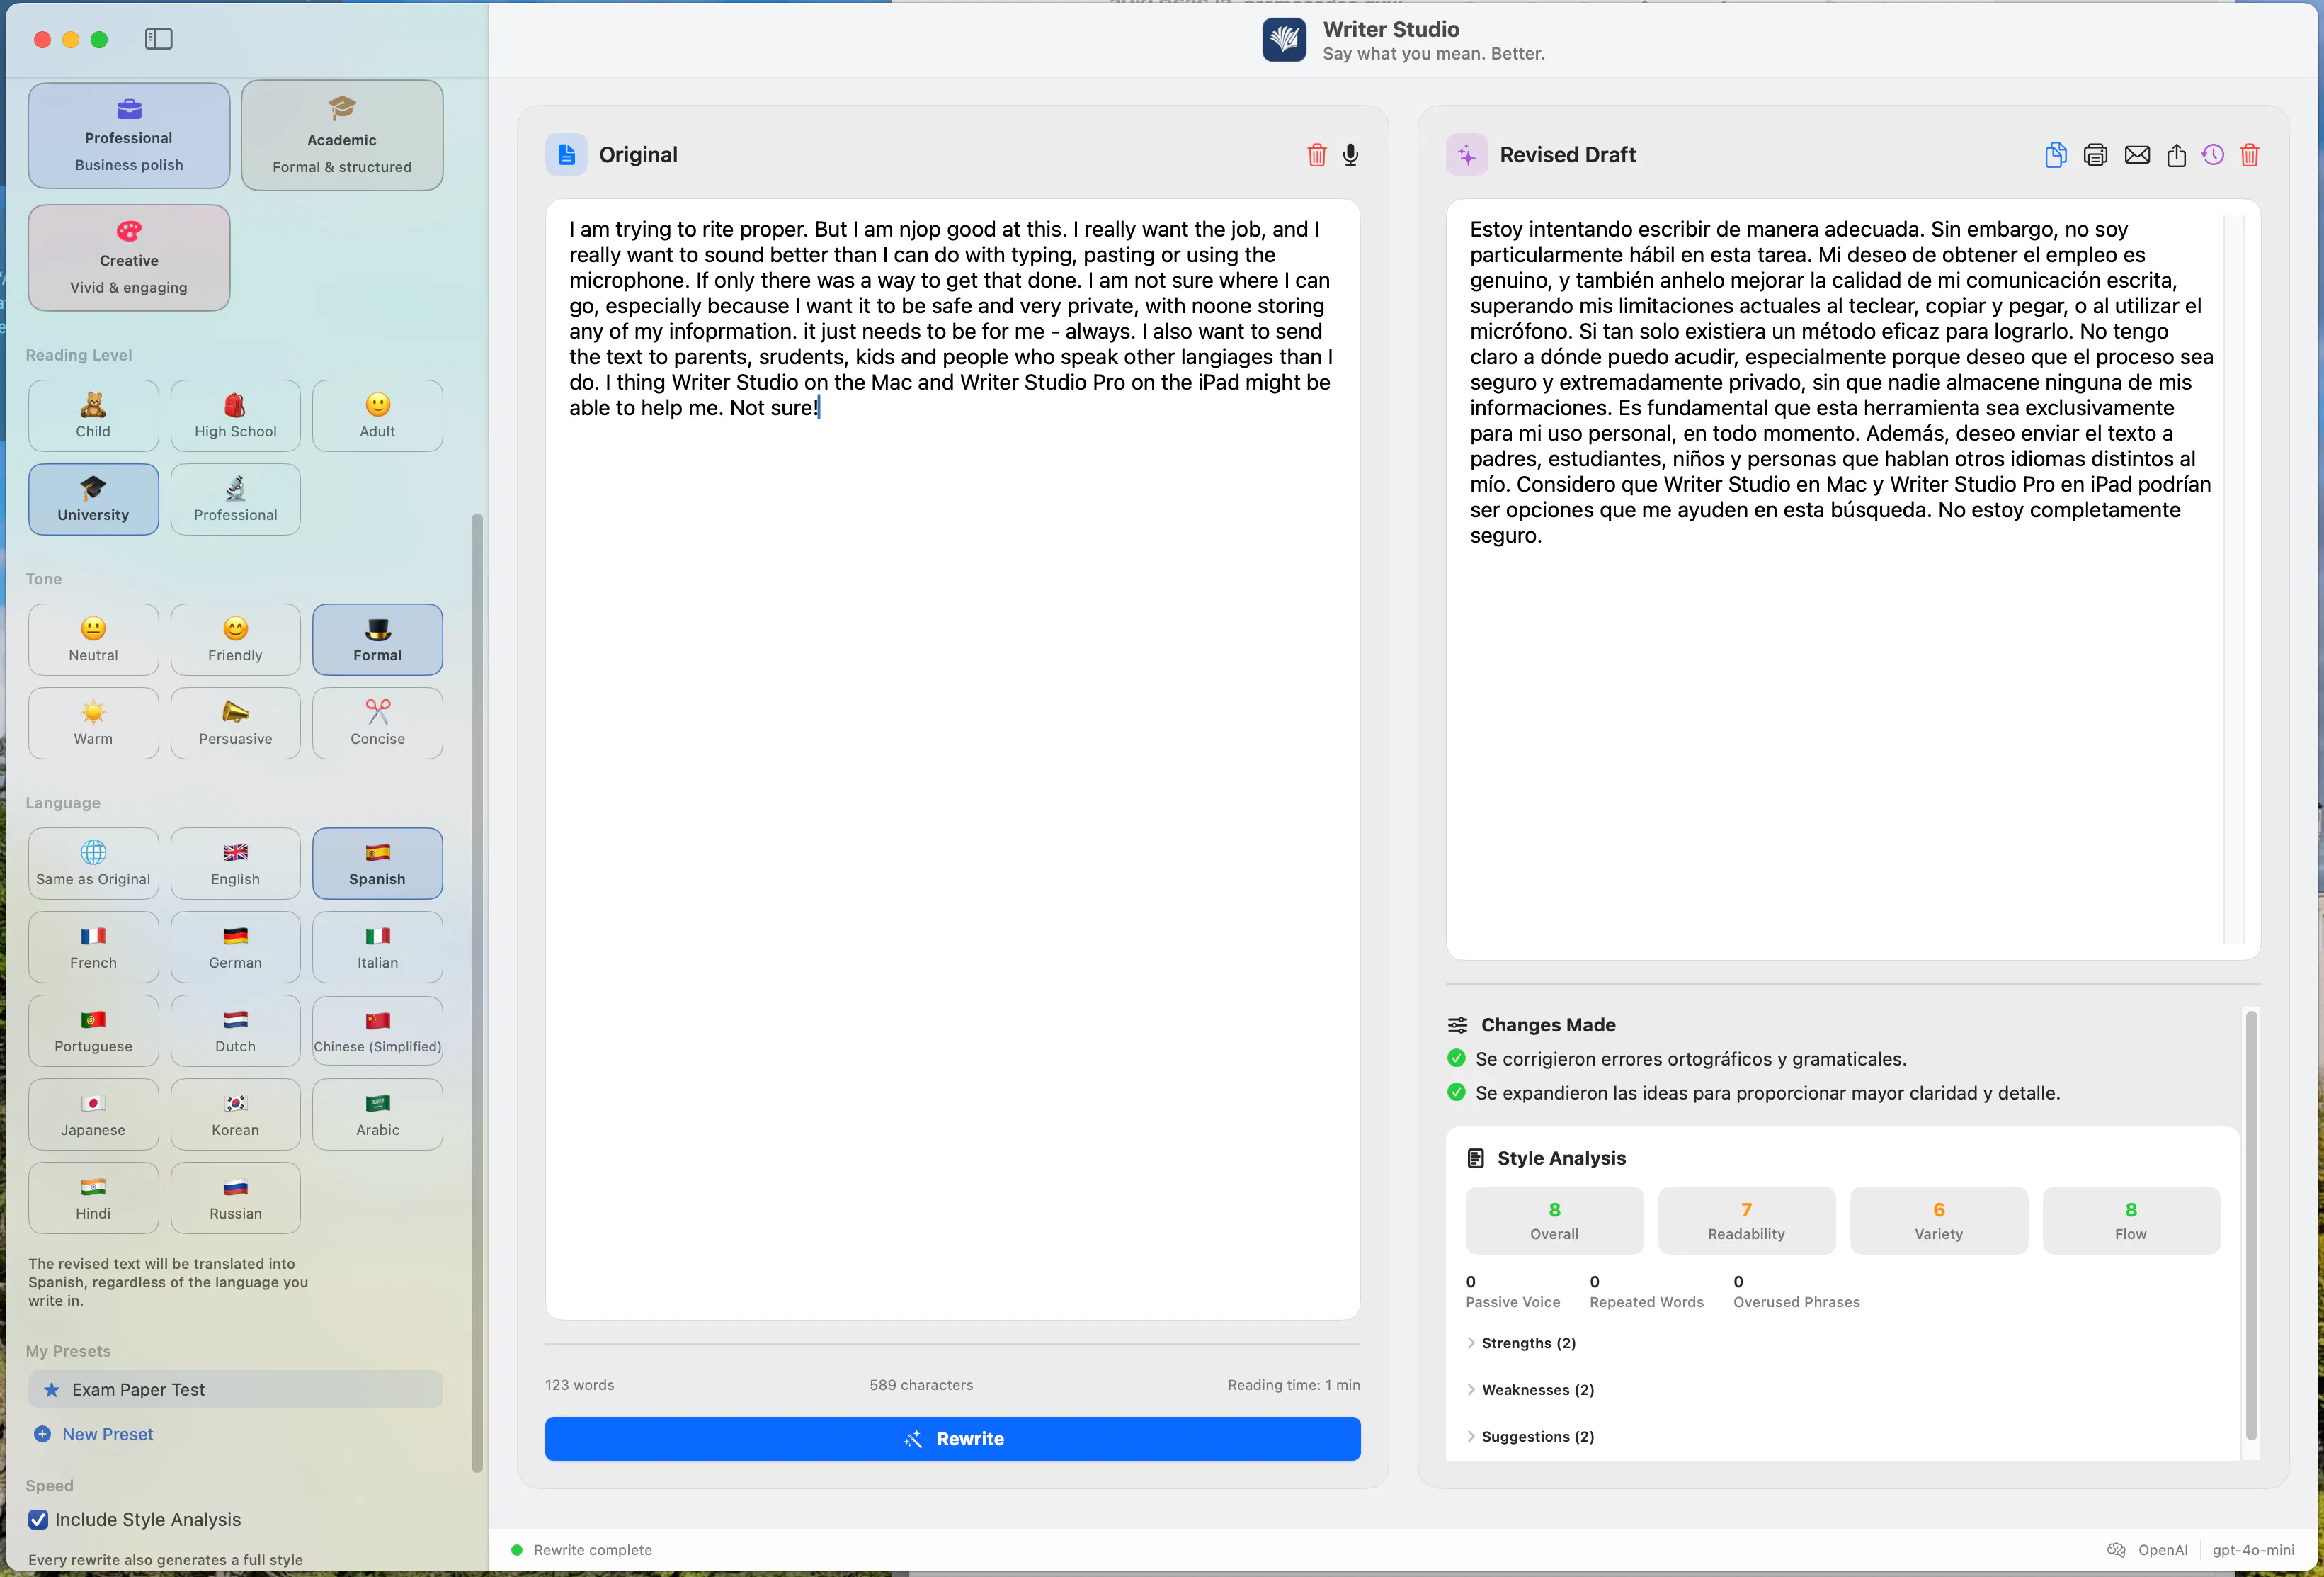2324x1577 pixels.
Task: Click the Original document icon
Action: pyautogui.click(x=566, y=155)
